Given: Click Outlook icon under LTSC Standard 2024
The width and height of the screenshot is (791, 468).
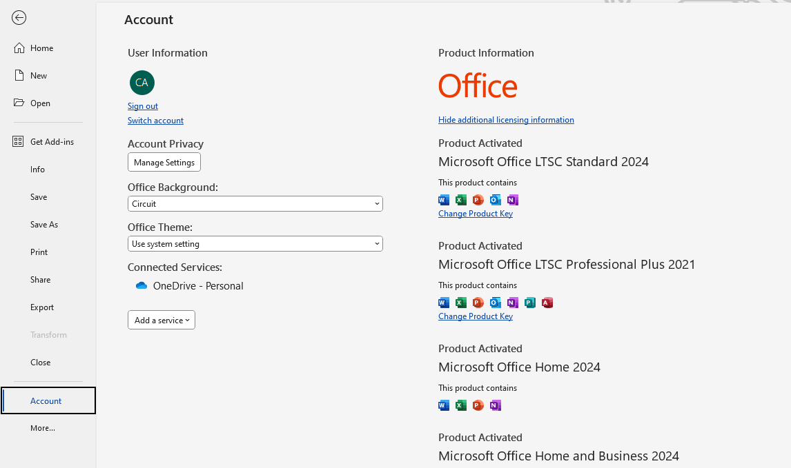Looking at the screenshot, I should (x=496, y=200).
